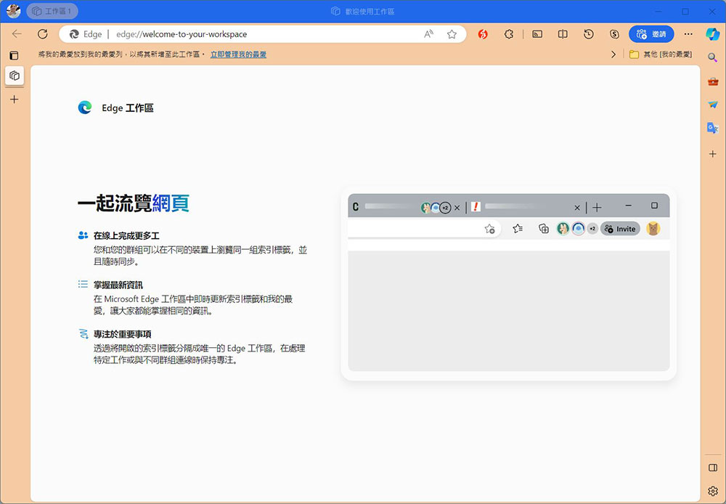Screen dimensions: 726x504
Task: Customize sidebar with plus icon
Action: [713, 154]
